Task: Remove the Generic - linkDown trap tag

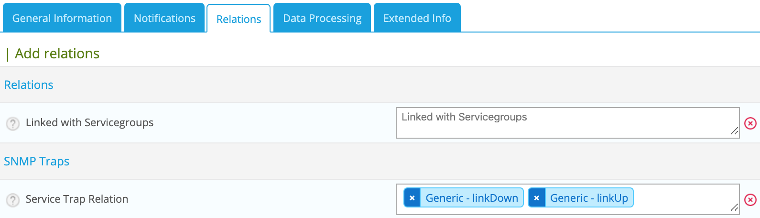Action: point(412,198)
